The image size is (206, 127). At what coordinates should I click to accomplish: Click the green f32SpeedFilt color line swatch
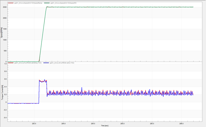pos(47,3)
